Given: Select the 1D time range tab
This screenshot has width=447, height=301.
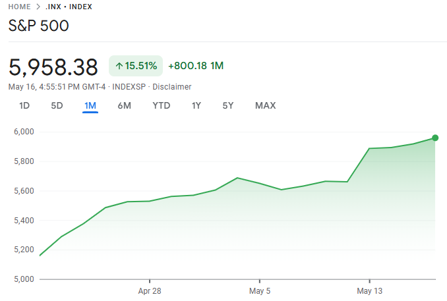Looking at the screenshot, I should (x=24, y=105).
